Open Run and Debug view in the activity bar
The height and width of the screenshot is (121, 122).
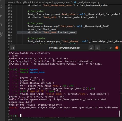click(x=1, y=25)
